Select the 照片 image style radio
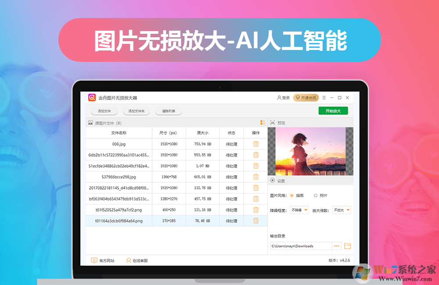 coord(315,195)
